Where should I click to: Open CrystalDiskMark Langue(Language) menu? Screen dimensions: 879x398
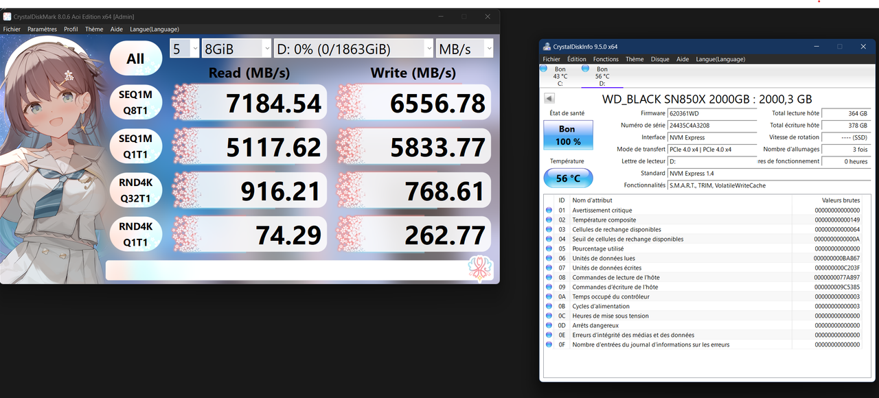click(155, 30)
